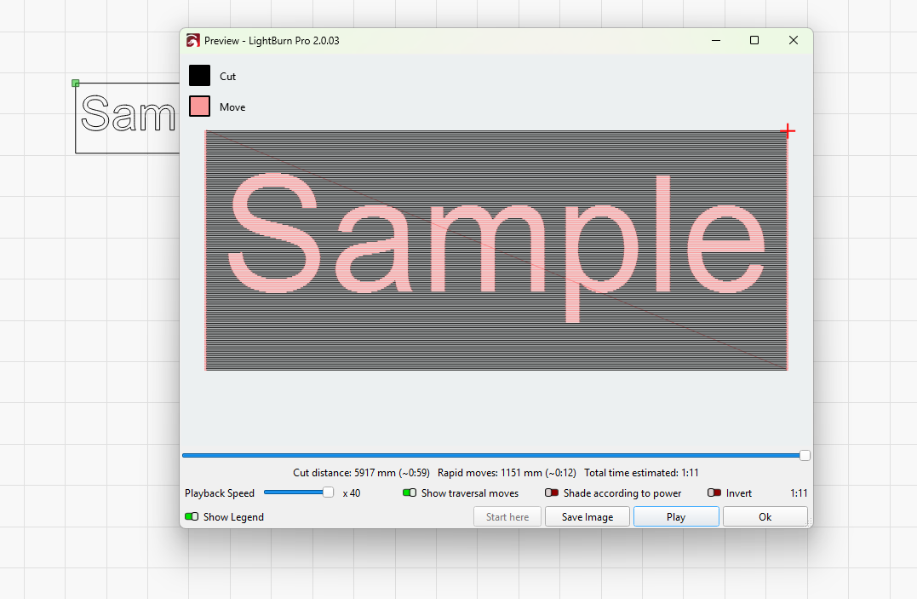Click the preview progress slider handle
Viewport: 917px width, 599px height.
pos(805,456)
